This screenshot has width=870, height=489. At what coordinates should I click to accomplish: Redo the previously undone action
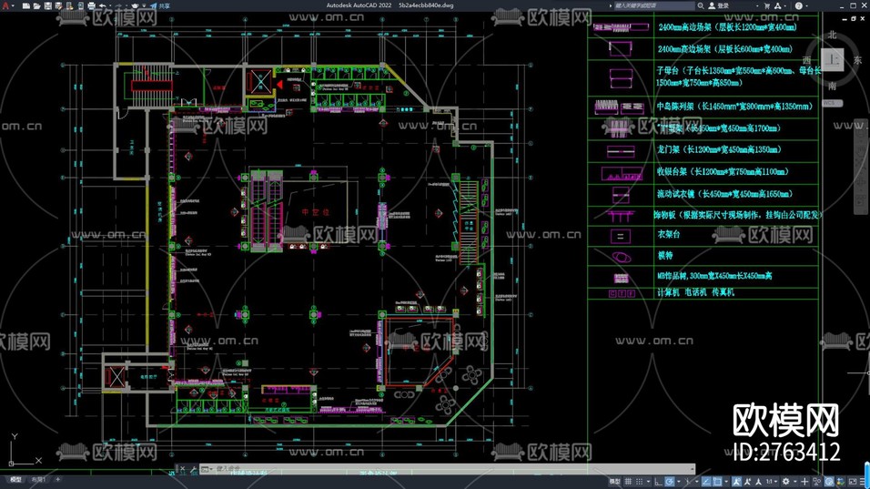coord(118,5)
